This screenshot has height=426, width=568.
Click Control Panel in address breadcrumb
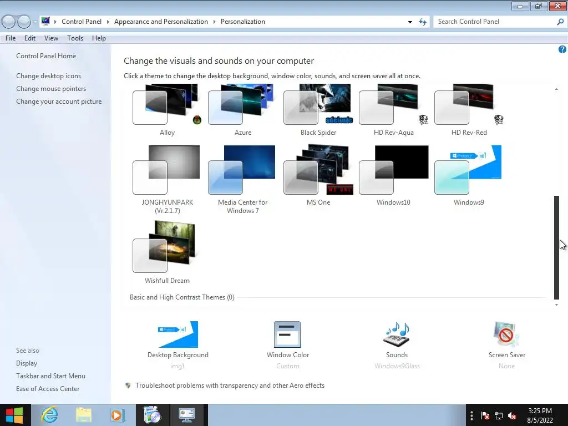(82, 22)
